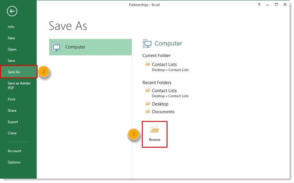Go to Open in the backstage menu
This screenshot has width=294, height=183.
pyautogui.click(x=12, y=50)
